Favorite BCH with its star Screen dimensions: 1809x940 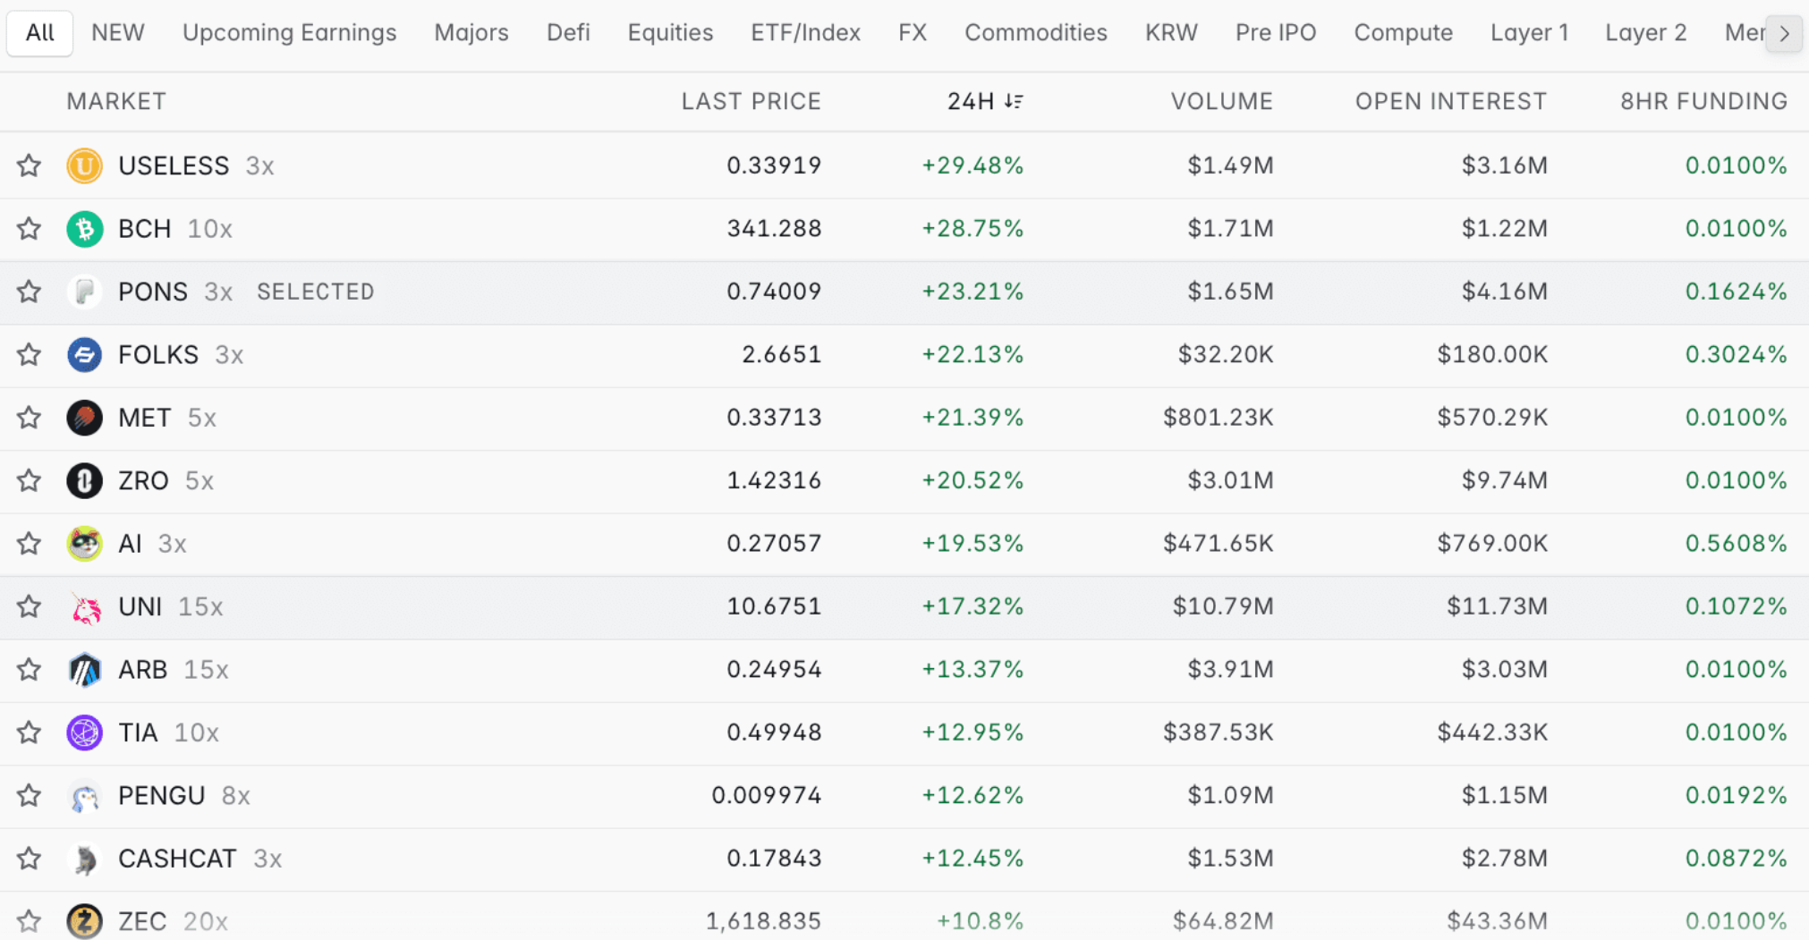[29, 229]
